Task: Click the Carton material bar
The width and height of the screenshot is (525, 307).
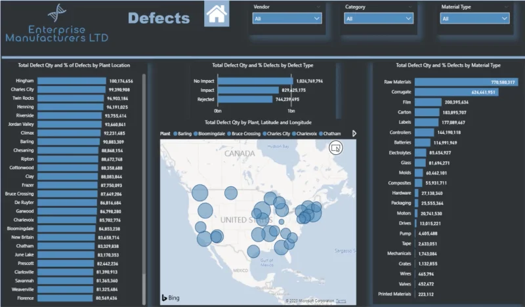Action: tap(427, 112)
